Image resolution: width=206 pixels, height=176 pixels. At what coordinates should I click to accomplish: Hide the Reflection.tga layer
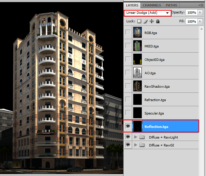pos(128,126)
